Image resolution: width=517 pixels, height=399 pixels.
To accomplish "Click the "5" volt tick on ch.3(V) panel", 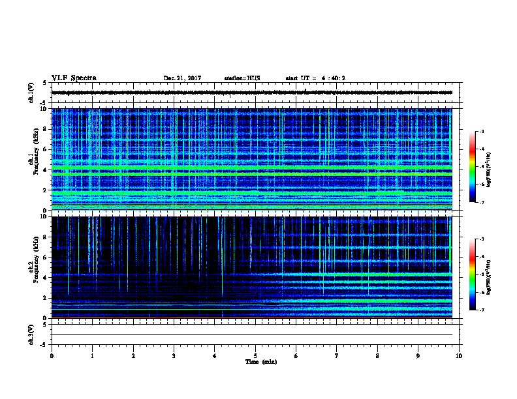I will [x=45, y=325].
